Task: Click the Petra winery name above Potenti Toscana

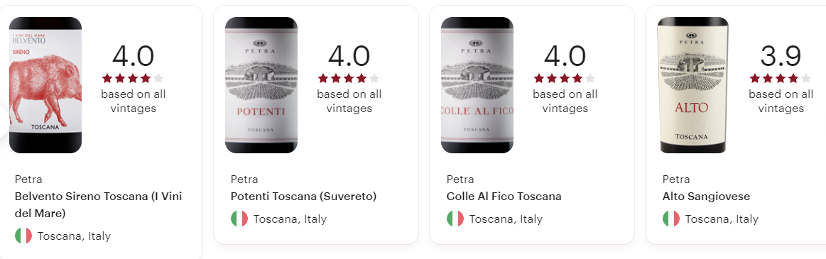Action: click(x=244, y=179)
